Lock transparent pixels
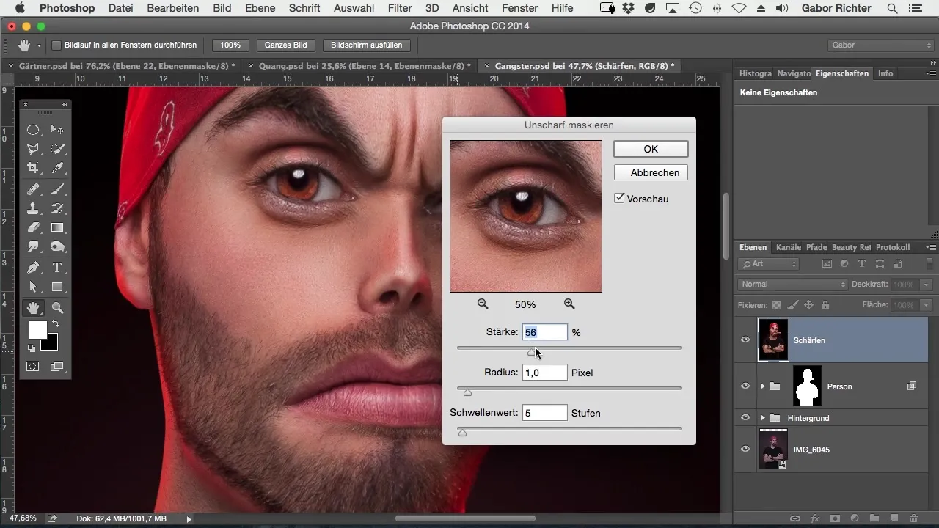Screen dimensions: 939x528 [x=777, y=305]
